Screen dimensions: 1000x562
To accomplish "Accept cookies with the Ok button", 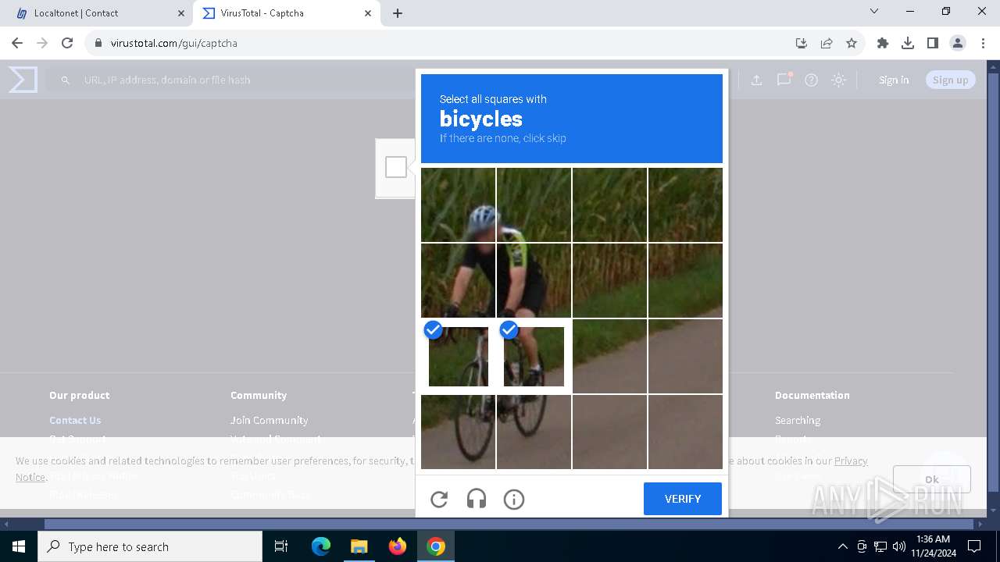I will pos(932,479).
